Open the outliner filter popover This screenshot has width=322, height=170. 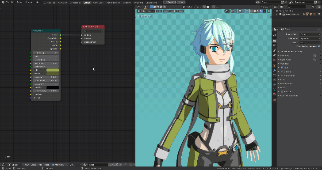pos(314,7)
